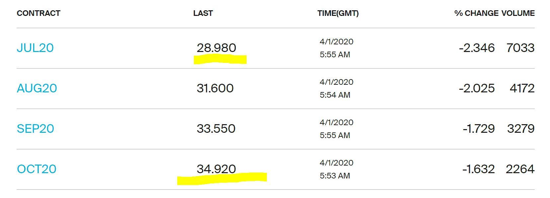Click the % CHANGE column header

coord(476,13)
